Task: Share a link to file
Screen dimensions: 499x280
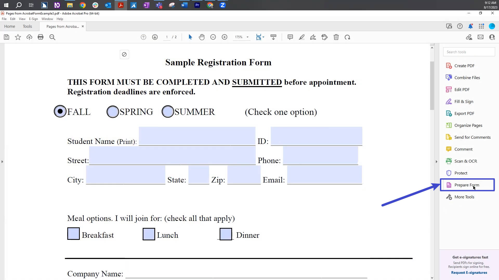Action: pyautogui.click(x=469, y=37)
